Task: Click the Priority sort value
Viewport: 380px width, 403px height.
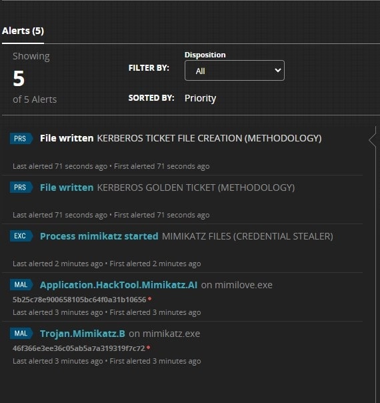Action: point(200,98)
